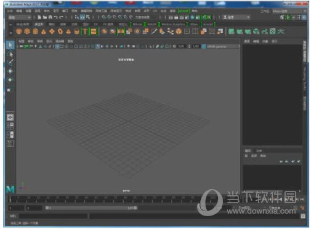Switch to single perspective view layout

coord(10,117)
